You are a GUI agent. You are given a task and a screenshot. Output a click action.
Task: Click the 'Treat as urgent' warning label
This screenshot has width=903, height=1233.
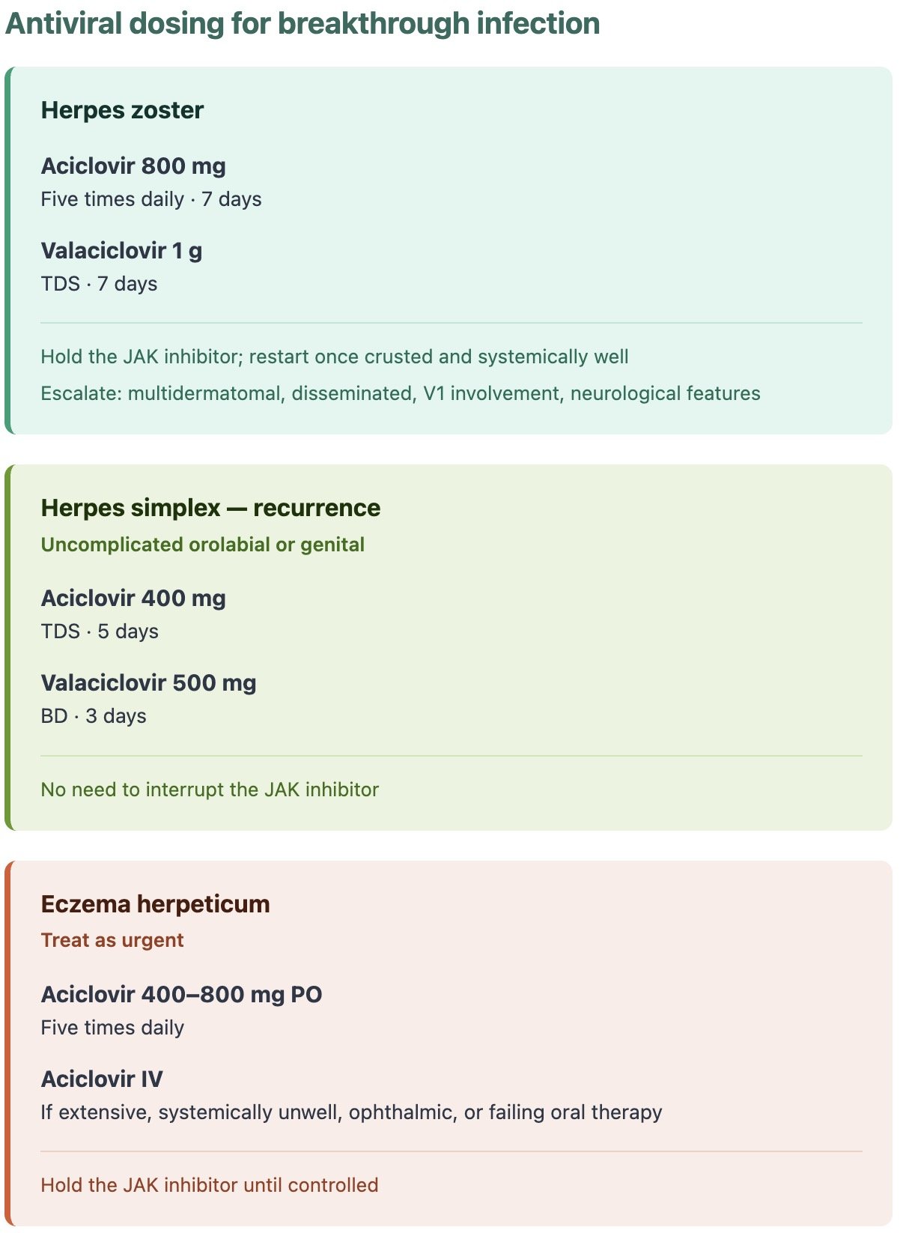coord(112,940)
